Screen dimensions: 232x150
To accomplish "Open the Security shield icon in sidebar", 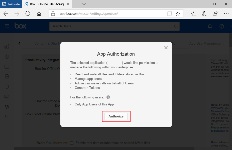I will coord(7,87).
